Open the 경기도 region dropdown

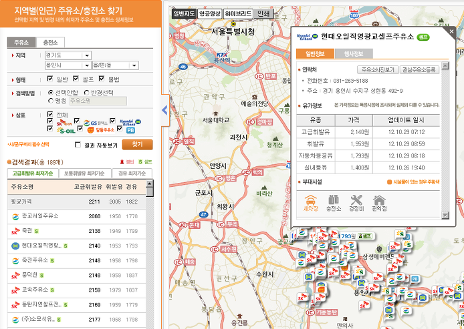[x=68, y=55]
